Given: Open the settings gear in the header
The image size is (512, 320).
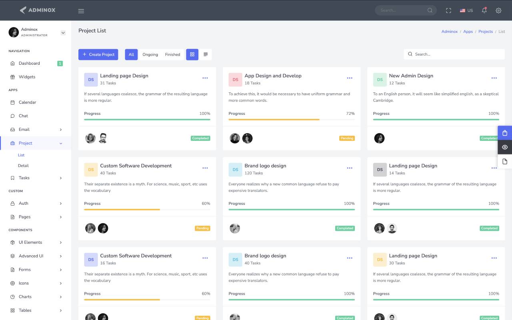Looking at the screenshot, I should point(498,11).
